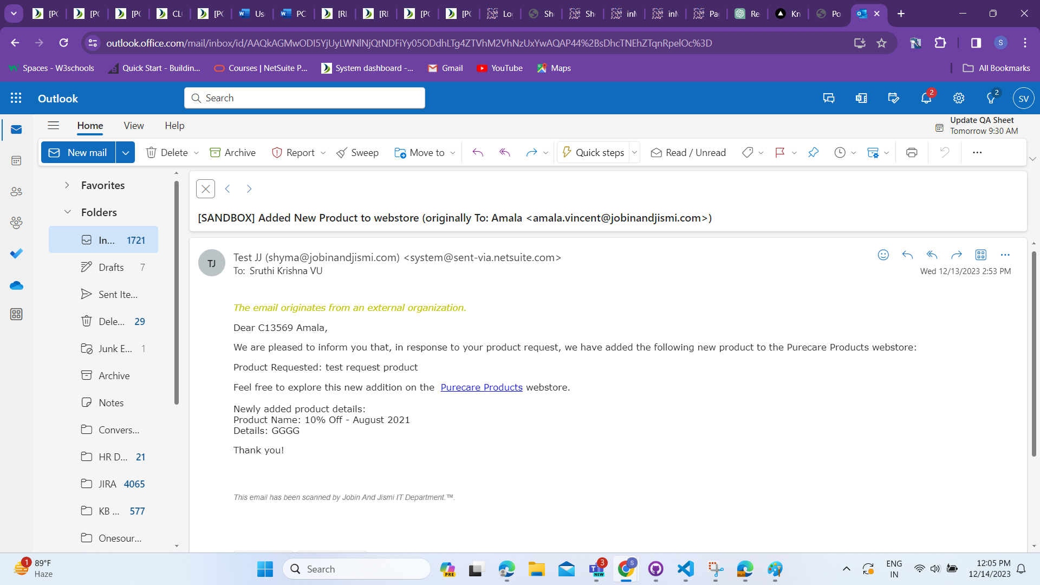The width and height of the screenshot is (1040, 585).
Task: Open the New mail dropdown arrow
Action: [x=125, y=153]
